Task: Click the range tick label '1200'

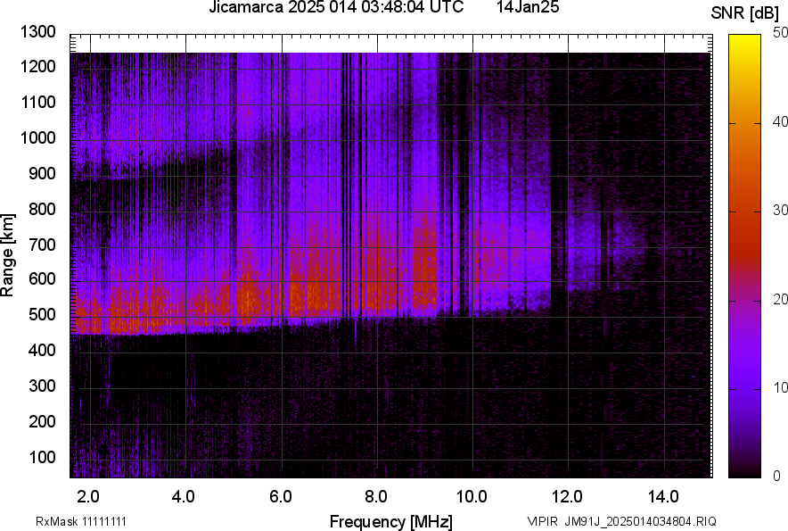Action: pyautogui.click(x=37, y=66)
